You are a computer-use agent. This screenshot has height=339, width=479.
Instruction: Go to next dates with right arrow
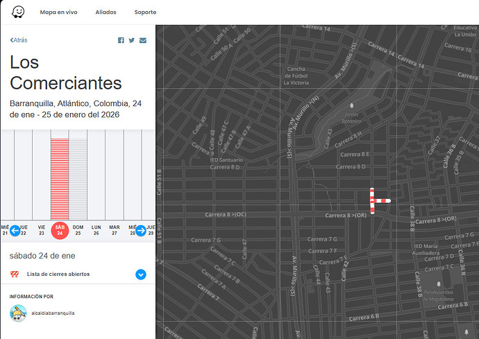141,230
